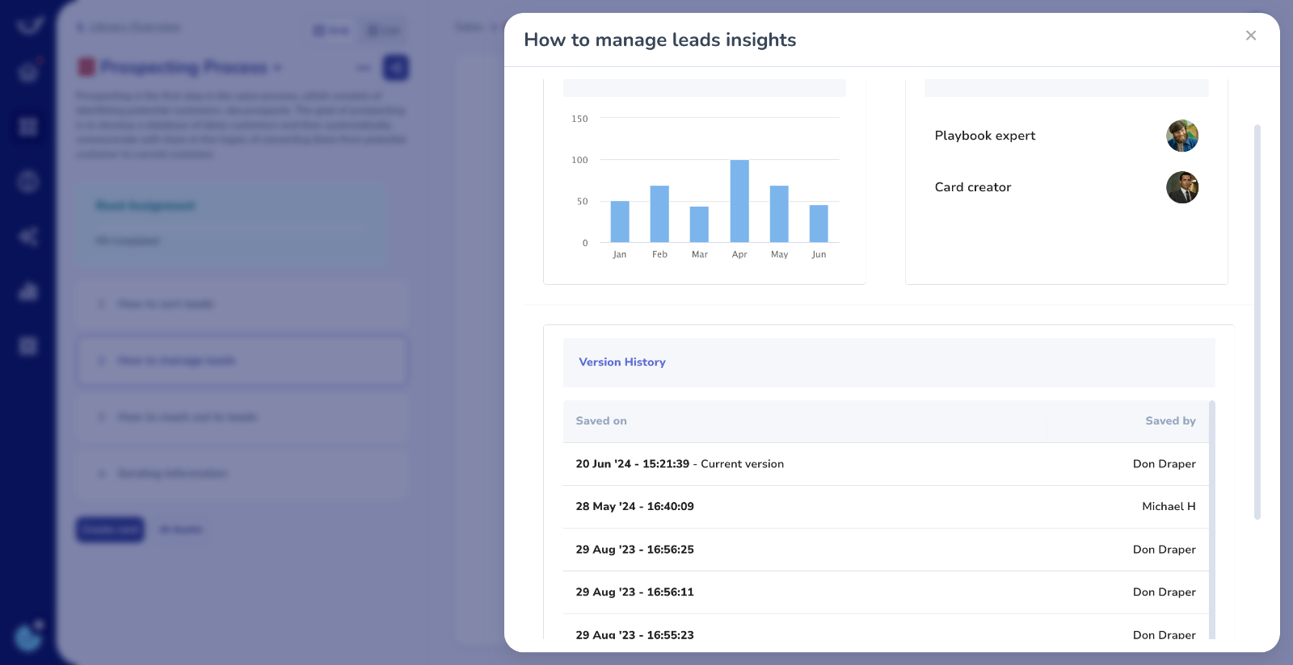Click the Playbook expert avatar
This screenshot has height=665, width=1293.
click(1181, 136)
